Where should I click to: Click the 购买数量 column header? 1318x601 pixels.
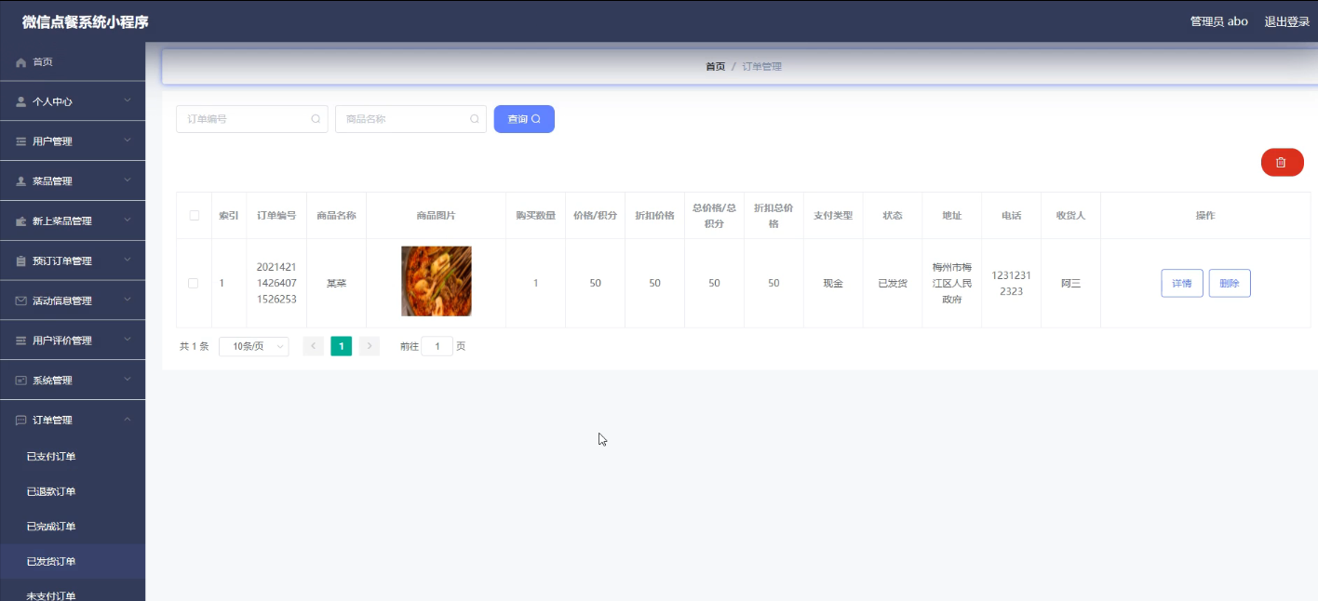click(x=536, y=216)
